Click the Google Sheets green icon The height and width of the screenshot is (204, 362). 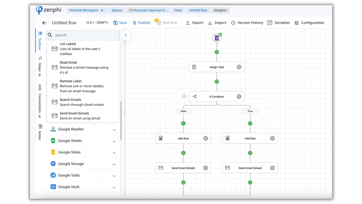pos(53,141)
